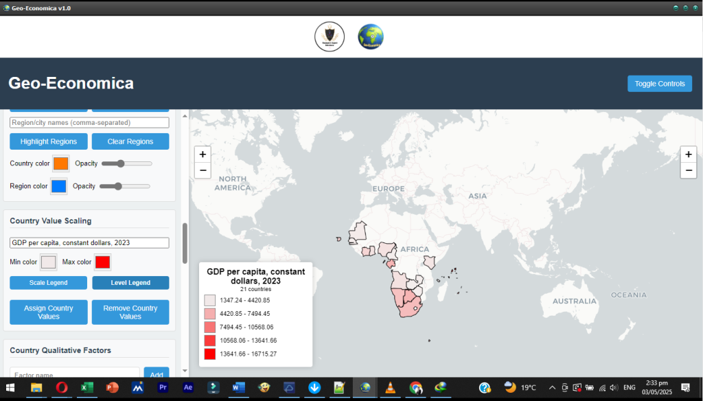Click the Highlight Regions button
Viewport: 703px width, 401px height.
click(48, 141)
